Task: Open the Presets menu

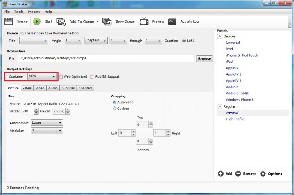Action: pyautogui.click(x=34, y=12)
